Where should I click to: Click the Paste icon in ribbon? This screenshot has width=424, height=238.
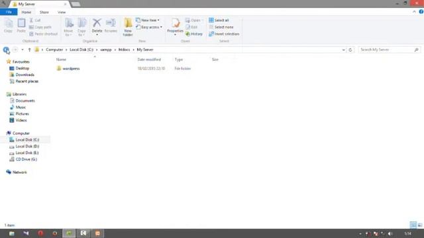21,26
